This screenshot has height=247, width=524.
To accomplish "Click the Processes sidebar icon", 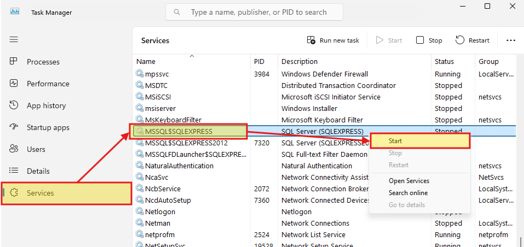I will (x=13, y=61).
